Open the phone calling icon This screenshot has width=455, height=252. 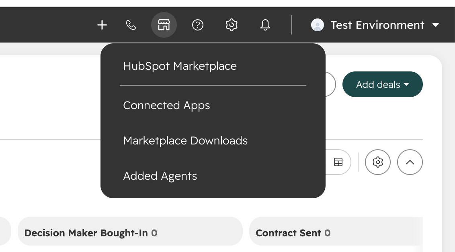pos(131,25)
